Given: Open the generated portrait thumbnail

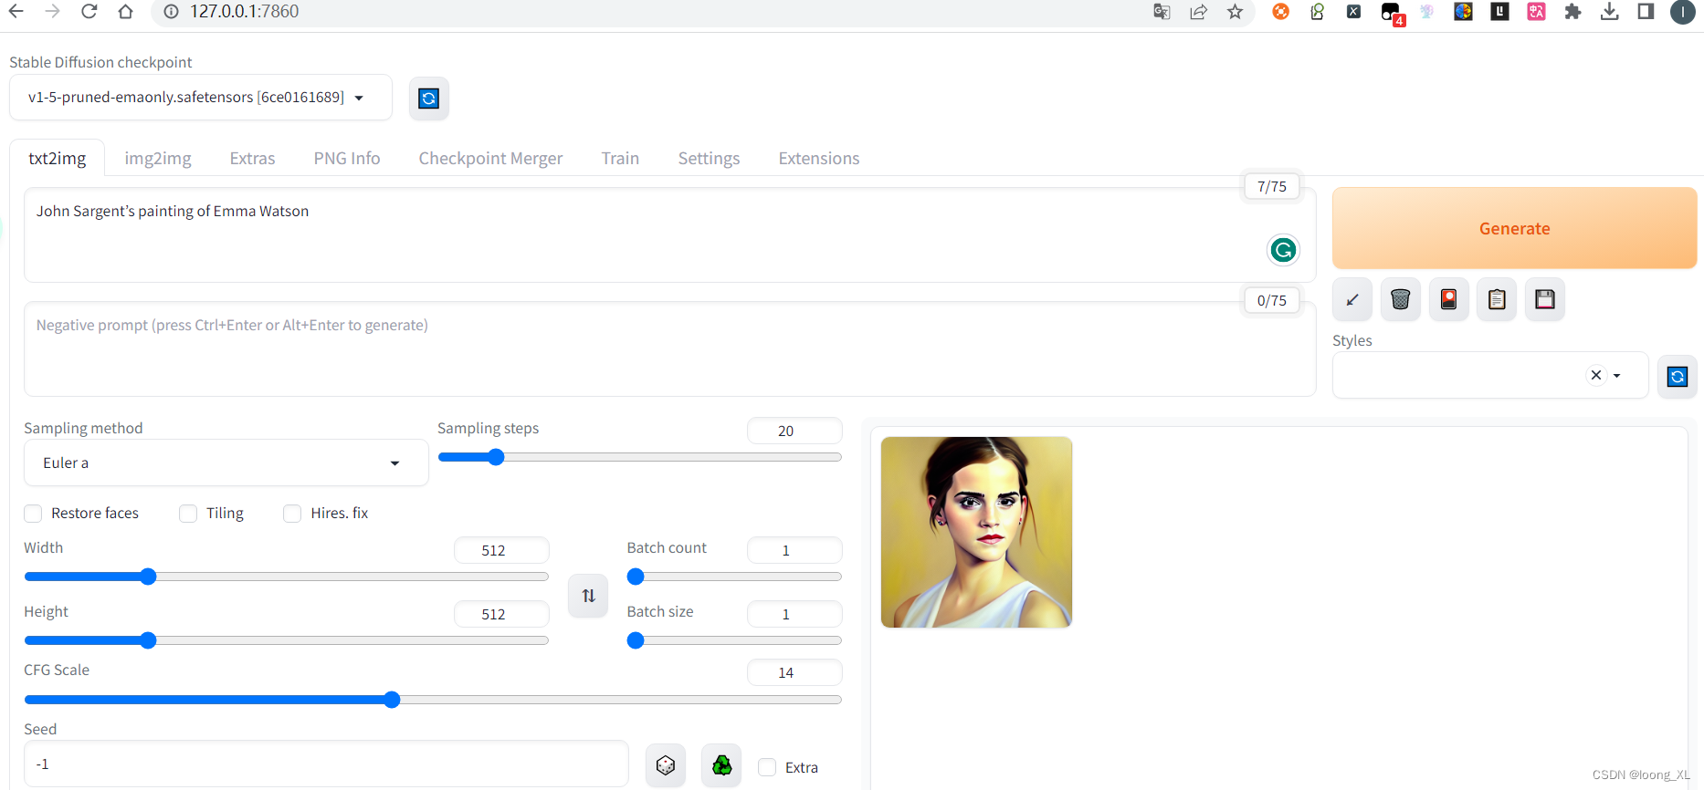Looking at the screenshot, I should 976,532.
